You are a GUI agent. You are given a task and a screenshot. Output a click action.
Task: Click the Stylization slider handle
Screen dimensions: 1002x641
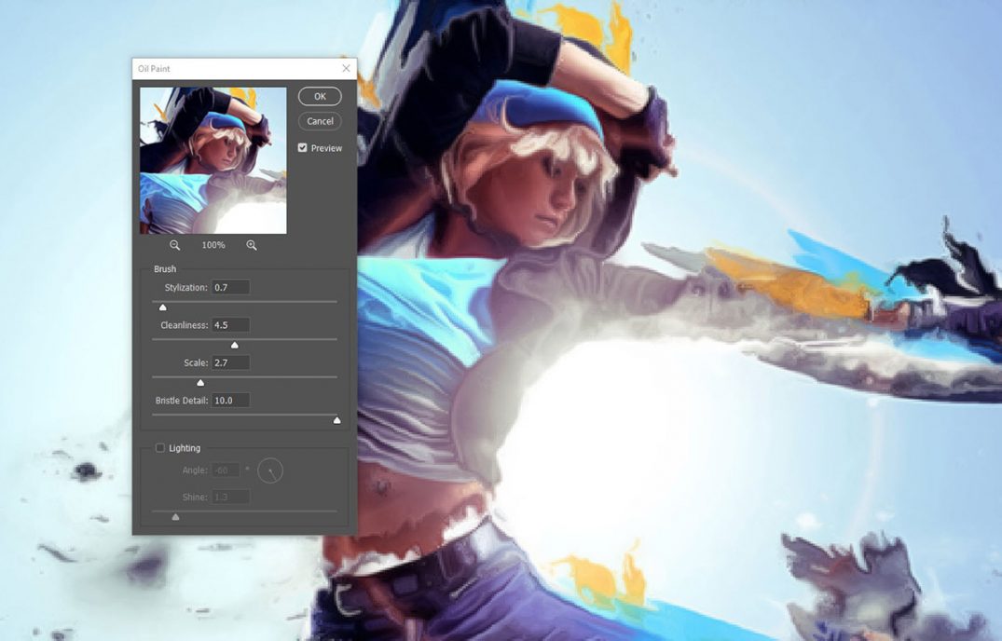pos(161,307)
